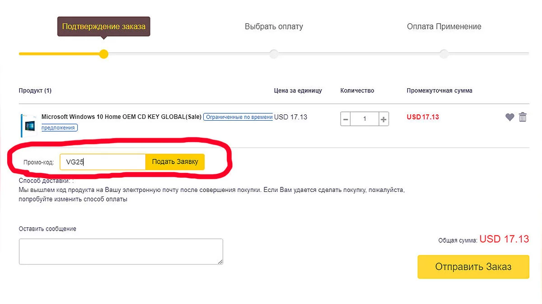
Task: Click the trash can delete icon
Action: pyautogui.click(x=523, y=117)
